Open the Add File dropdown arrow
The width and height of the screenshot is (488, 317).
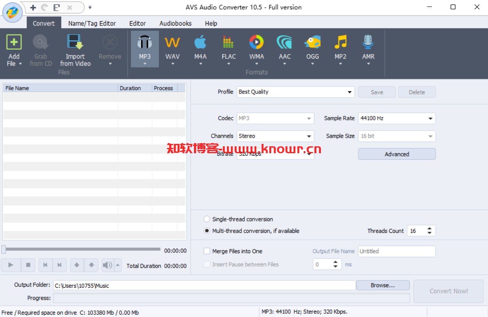(x=20, y=64)
